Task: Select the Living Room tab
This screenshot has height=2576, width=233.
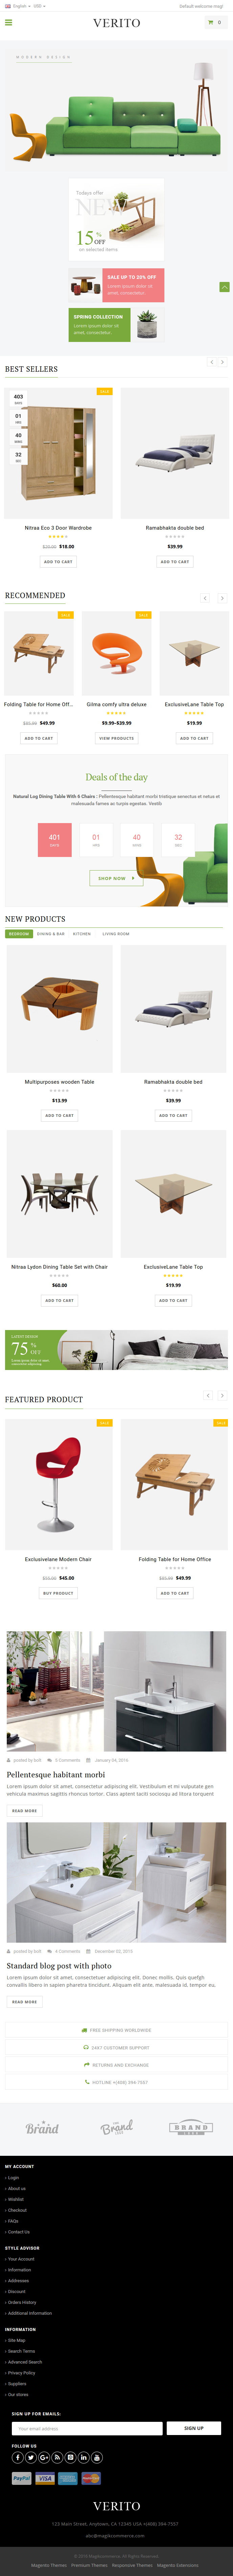Action: pyautogui.click(x=116, y=934)
